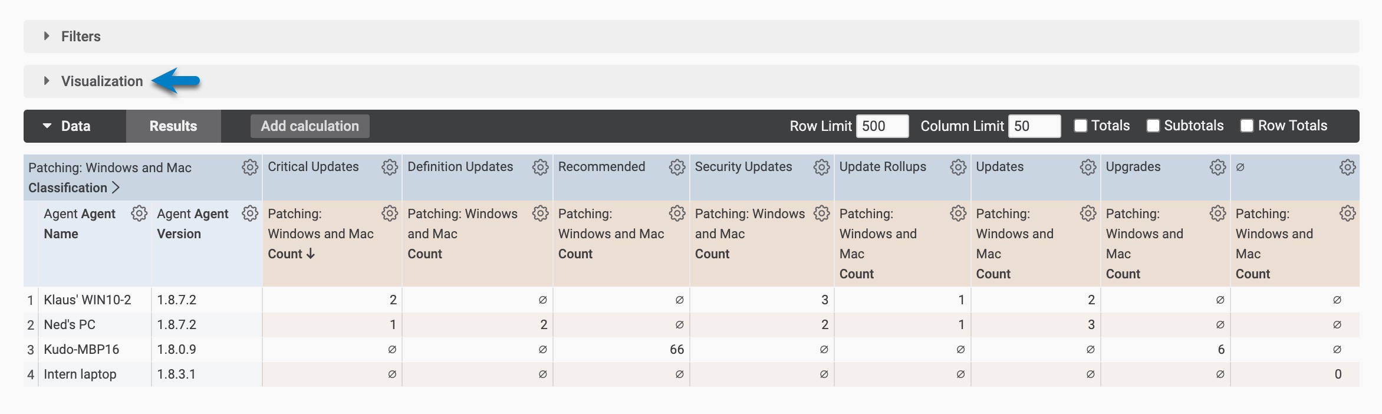Click the Update Rollups pivot header label
The width and height of the screenshot is (1382, 414).
883,167
